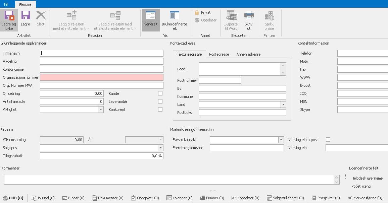The height and width of the screenshot is (203, 388).
Task: Open the Fil menu
Action: 6,4
